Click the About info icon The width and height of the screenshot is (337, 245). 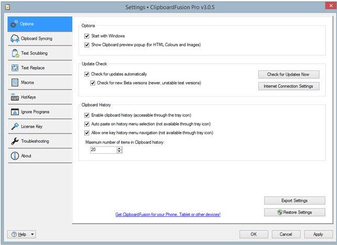pos(15,156)
